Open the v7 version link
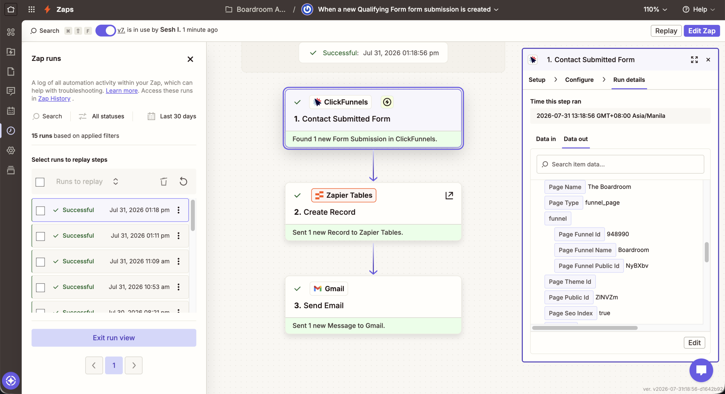This screenshot has height=394, width=725. click(x=121, y=30)
